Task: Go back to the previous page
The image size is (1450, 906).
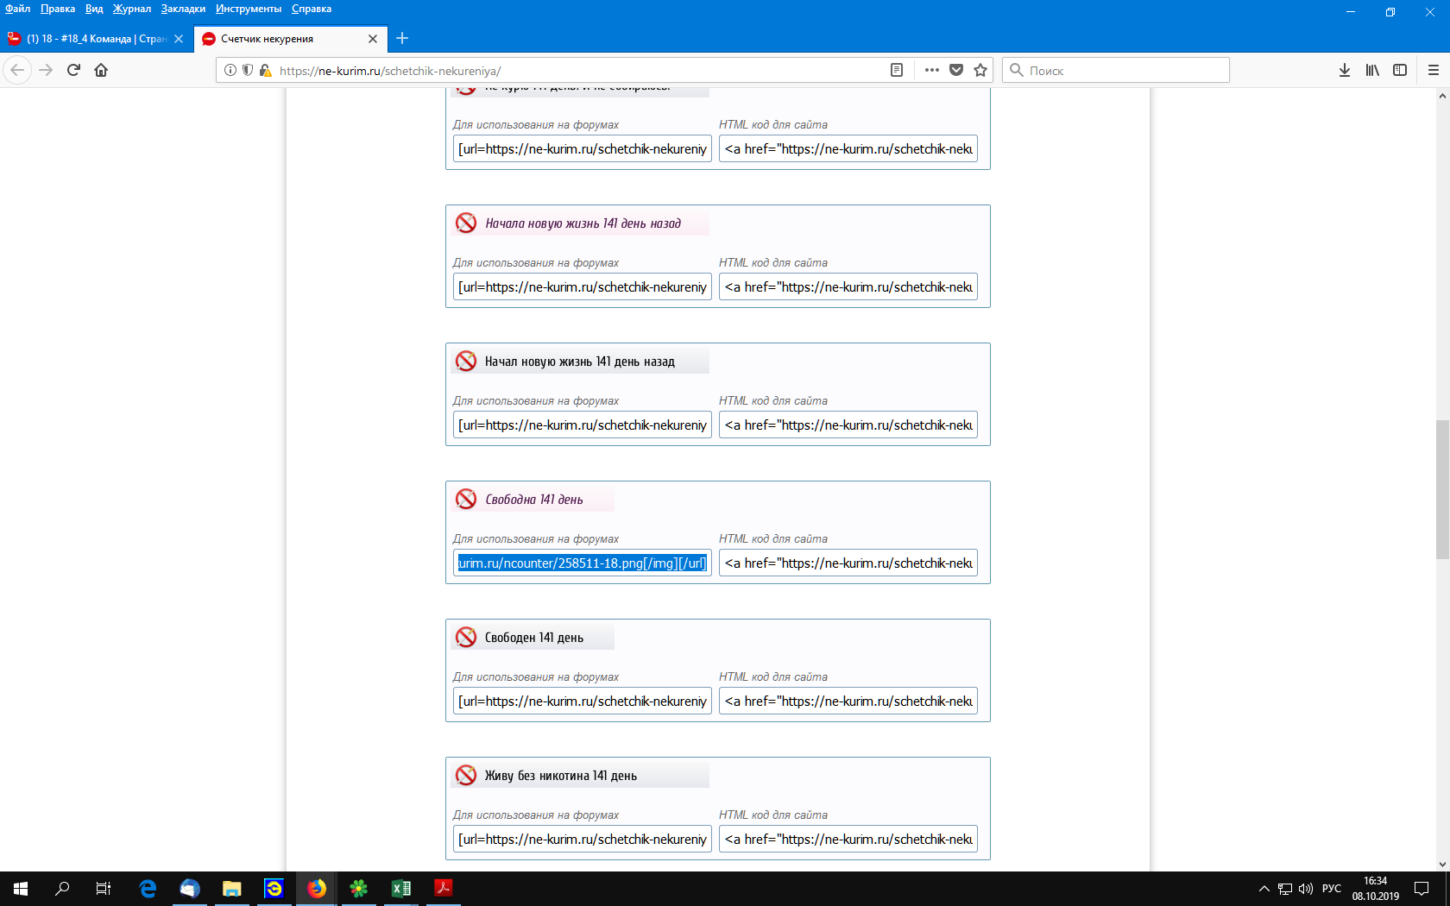Action: tap(17, 70)
